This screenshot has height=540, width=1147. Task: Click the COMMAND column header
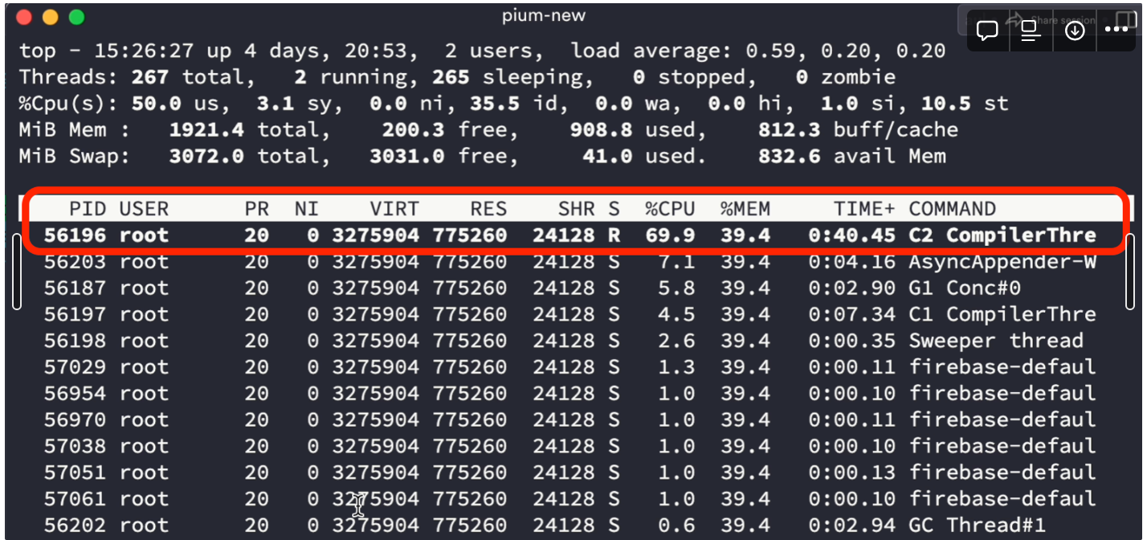coord(953,209)
